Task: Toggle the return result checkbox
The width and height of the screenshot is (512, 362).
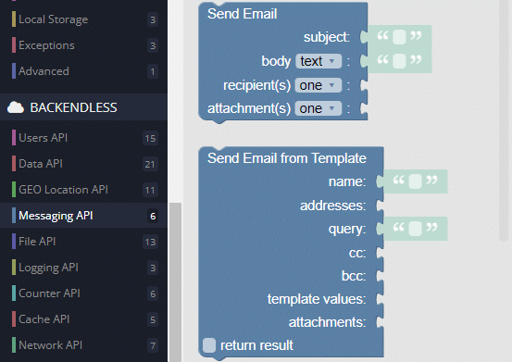Action: pyautogui.click(x=209, y=345)
